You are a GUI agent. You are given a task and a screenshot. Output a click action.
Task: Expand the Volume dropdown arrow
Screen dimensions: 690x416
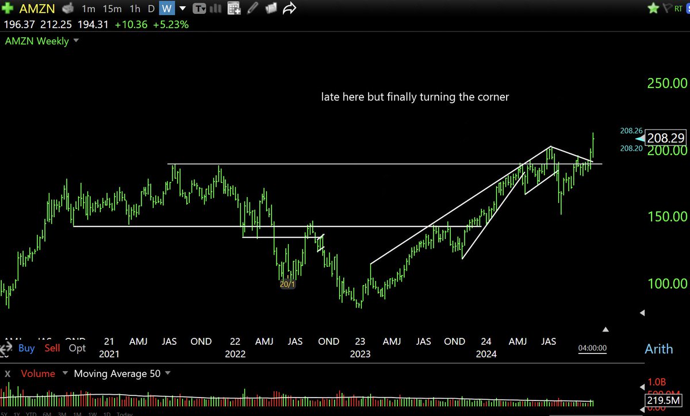[64, 373]
